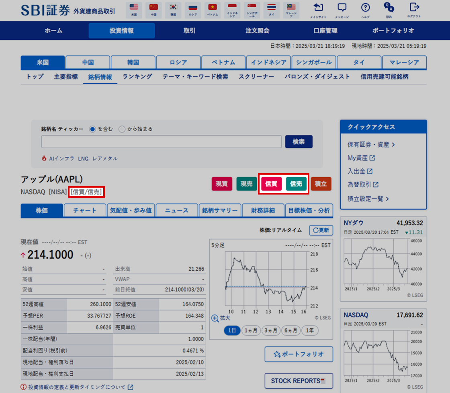The image size is (450, 393).
Task: Switch to the 目標株価・分析 tab
Action: coord(309,211)
